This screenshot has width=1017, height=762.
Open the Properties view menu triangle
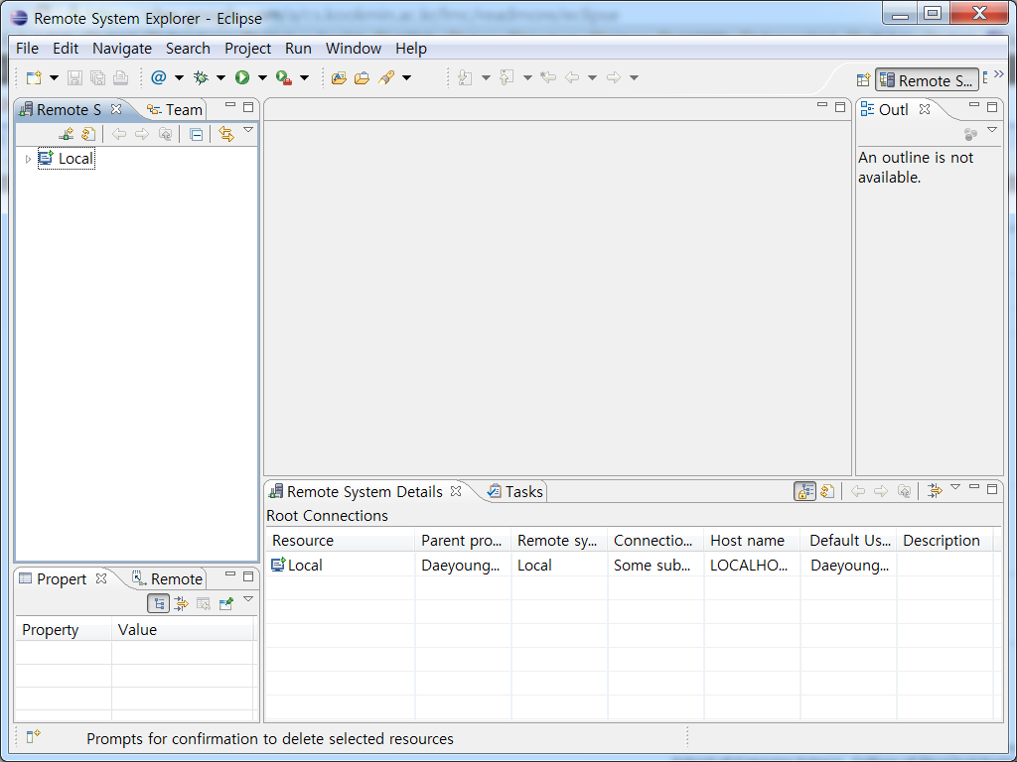[x=247, y=599]
